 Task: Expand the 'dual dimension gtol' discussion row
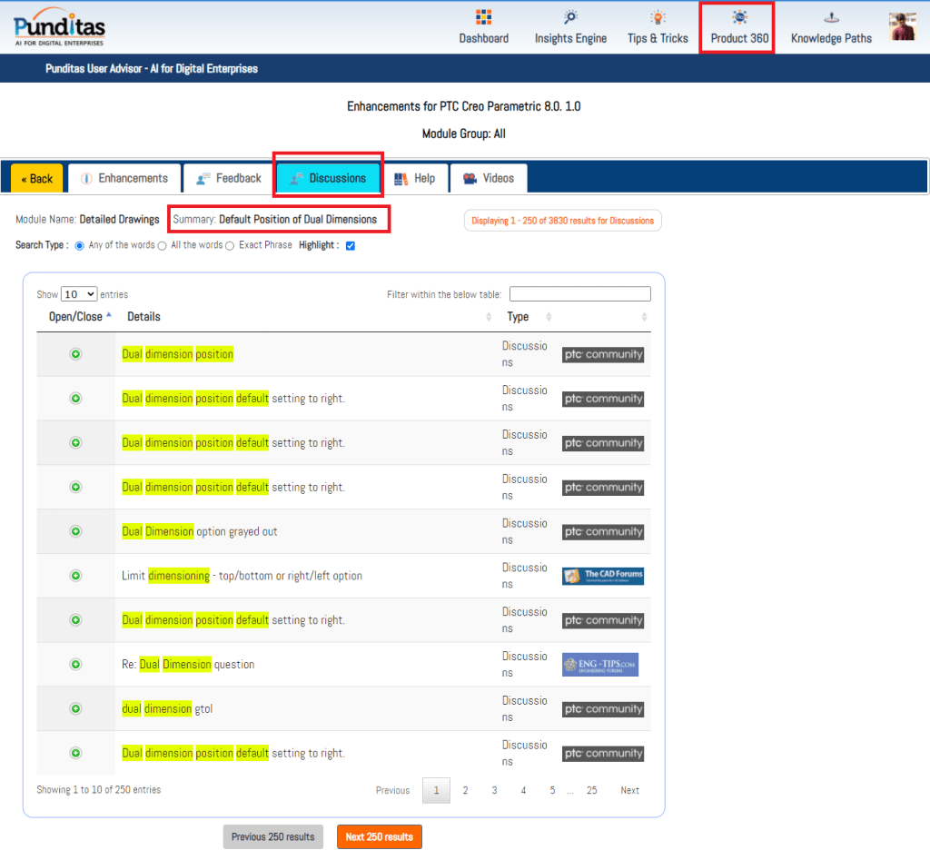(76, 708)
